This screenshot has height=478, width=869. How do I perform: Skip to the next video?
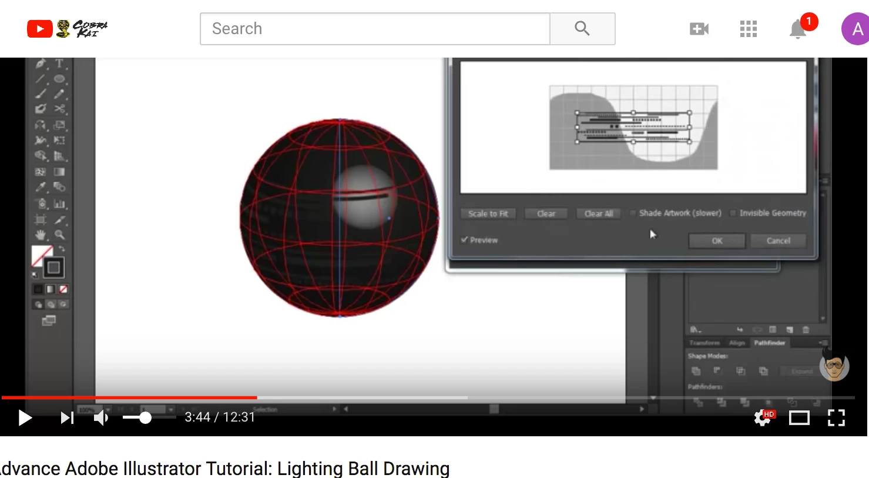pyautogui.click(x=67, y=417)
